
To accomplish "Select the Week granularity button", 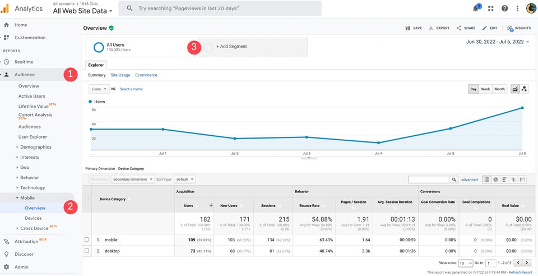I will tap(485, 89).
